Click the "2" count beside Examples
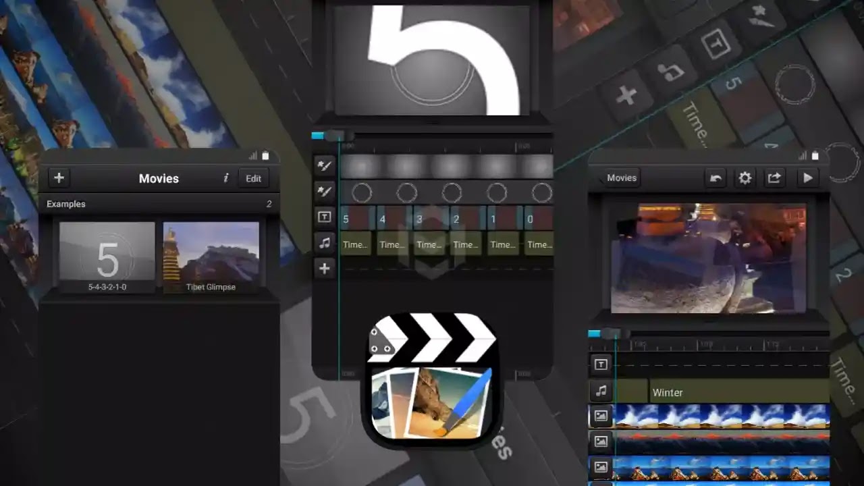The width and height of the screenshot is (864, 486). [269, 204]
